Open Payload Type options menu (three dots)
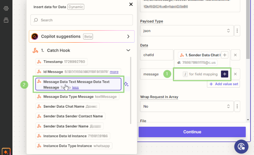The height and width of the screenshot is (155, 254). coord(237,30)
